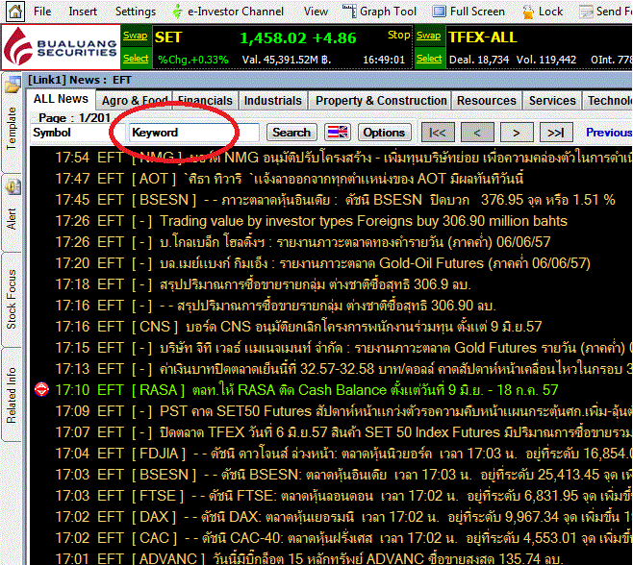Click Select under SET Swap
Image resolution: width=633 pixels, height=565 pixels.
click(136, 59)
